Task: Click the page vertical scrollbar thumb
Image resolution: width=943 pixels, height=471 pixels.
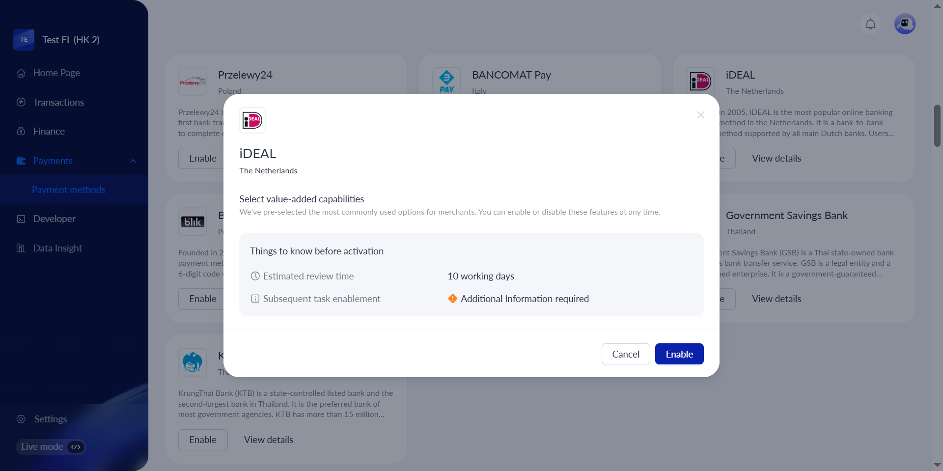Action: tap(937, 125)
